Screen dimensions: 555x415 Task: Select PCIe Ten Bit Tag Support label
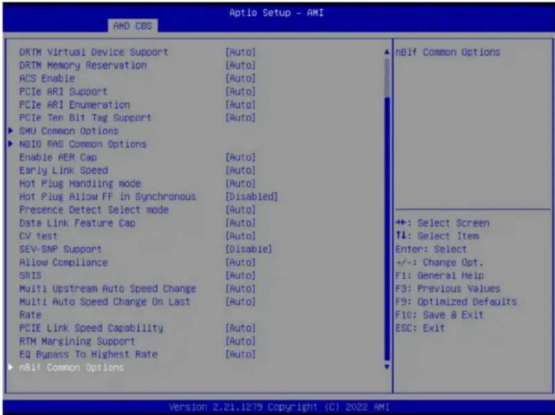coord(86,117)
